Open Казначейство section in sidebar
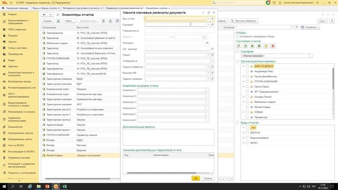Viewport: 338px width, 190px height. 15,127
